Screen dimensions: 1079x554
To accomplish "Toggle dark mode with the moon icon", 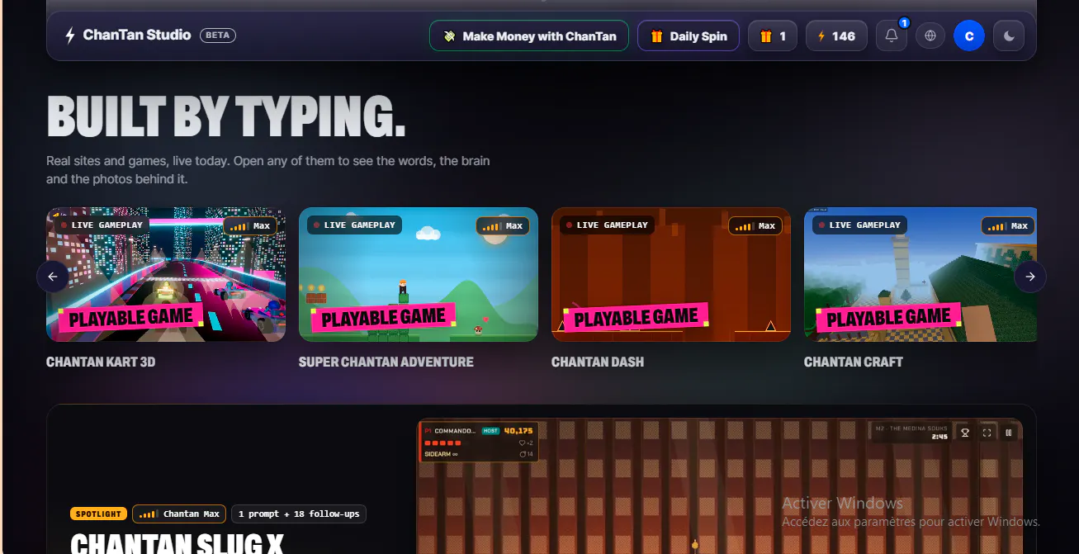I will pos(1009,36).
